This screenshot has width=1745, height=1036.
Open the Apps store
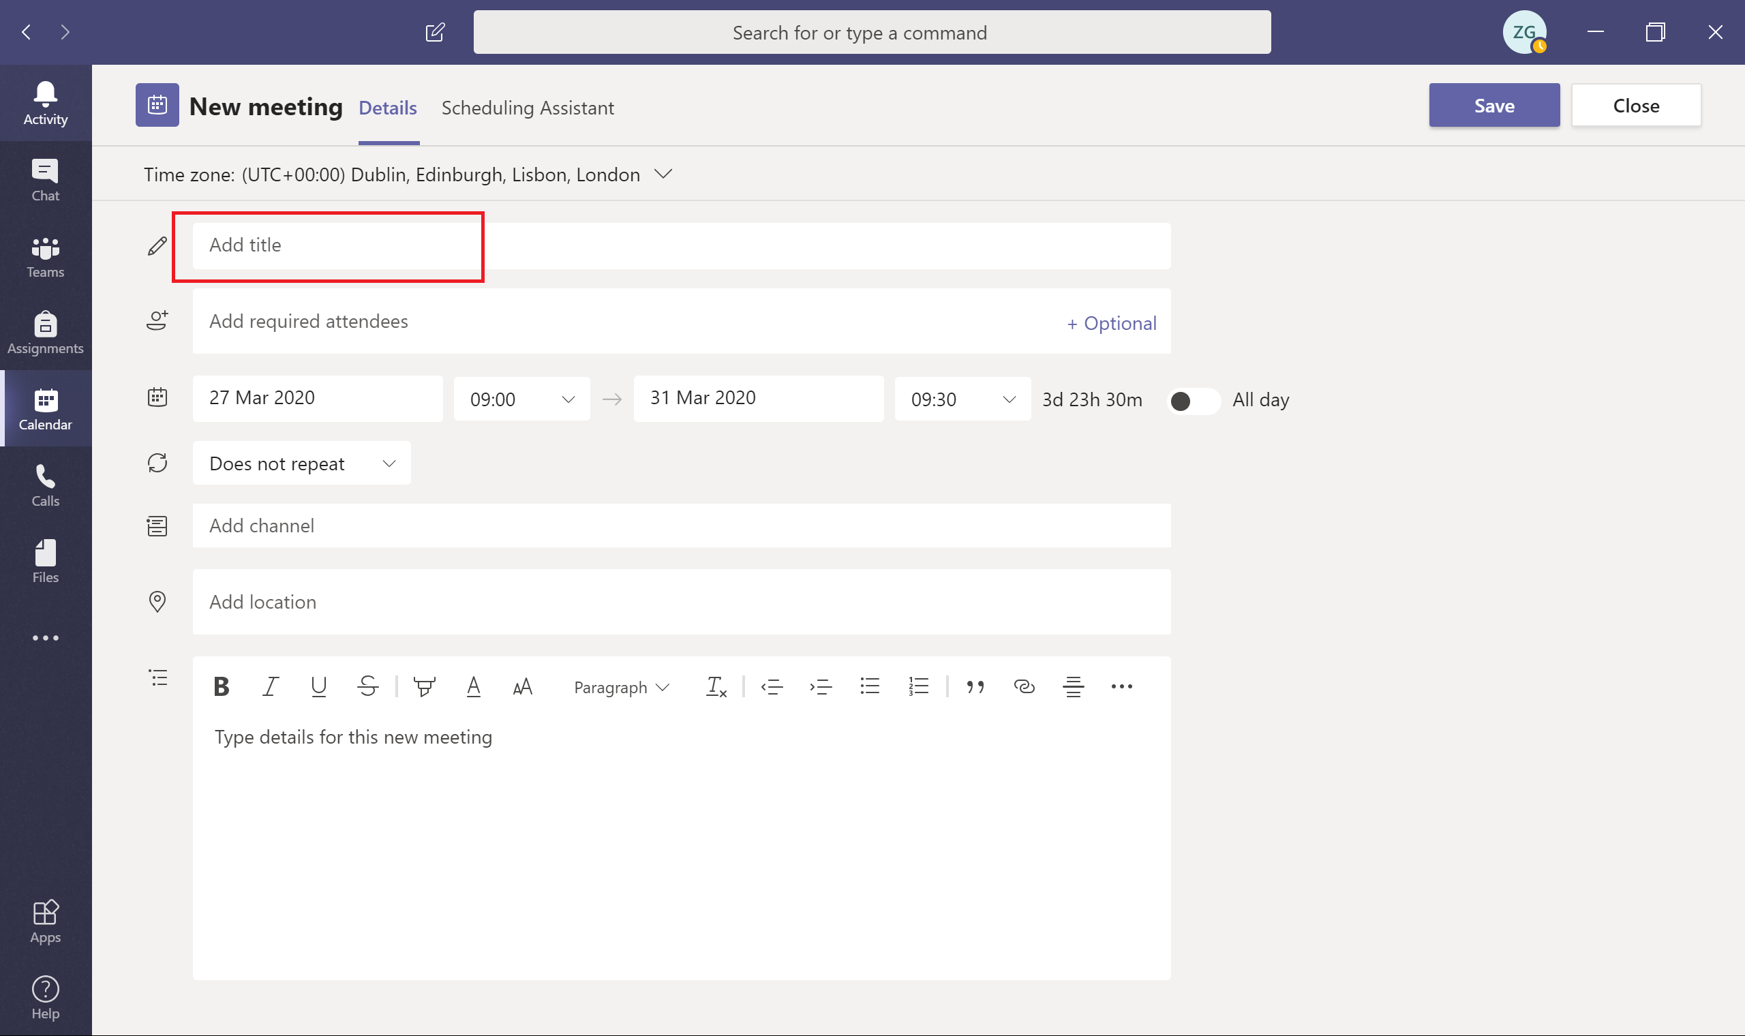(46, 921)
